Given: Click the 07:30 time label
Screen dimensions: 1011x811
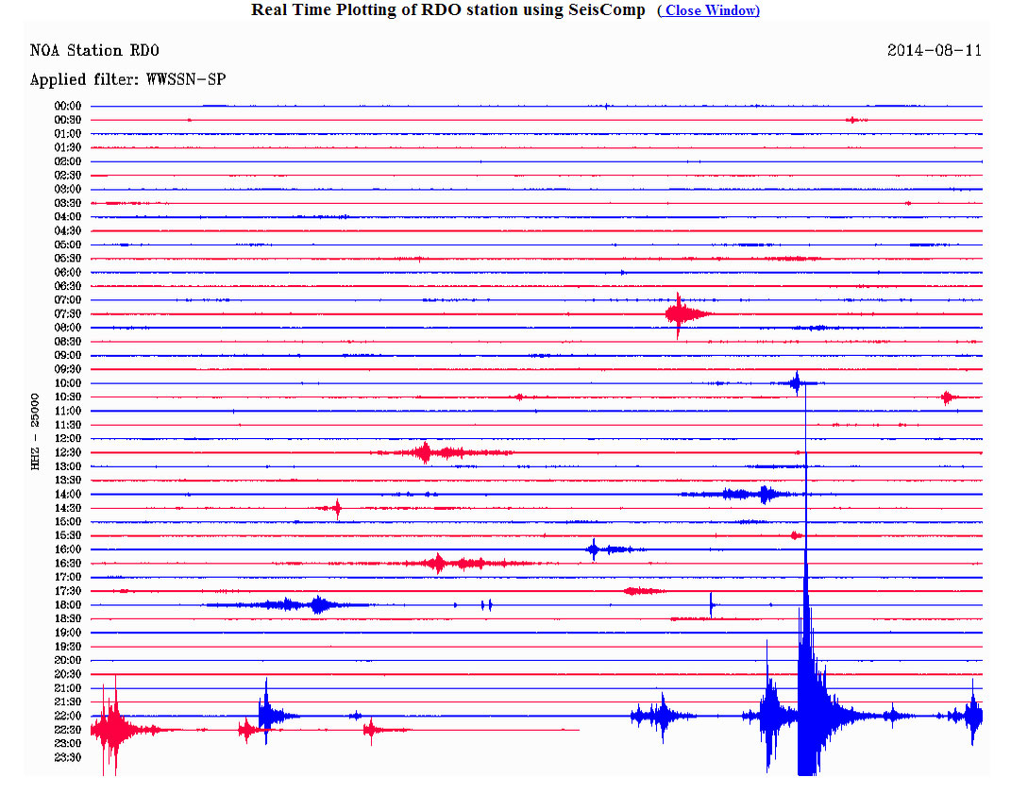Looking at the screenshot, I should (67, 313).
